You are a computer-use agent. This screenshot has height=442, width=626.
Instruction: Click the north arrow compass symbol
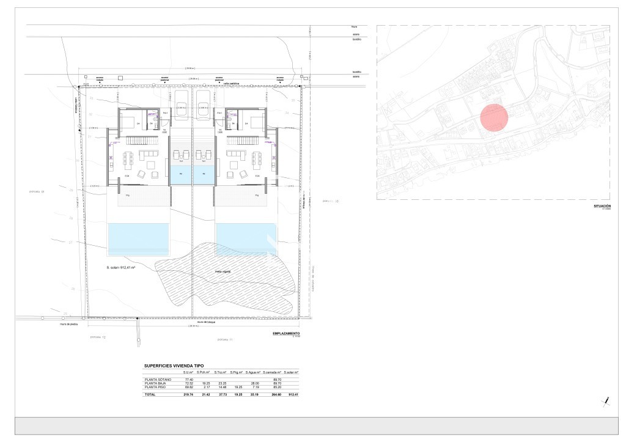pyautogui.click(x=606, y=400)
